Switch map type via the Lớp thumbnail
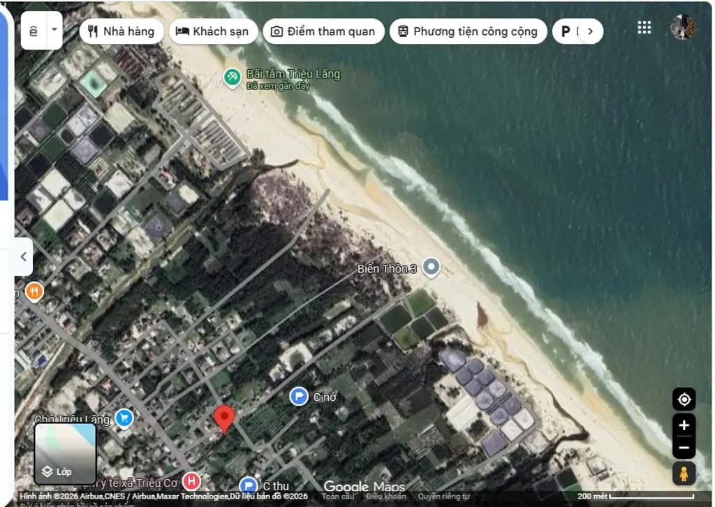This screenshot has width=715, height=507. coord(65,454)
